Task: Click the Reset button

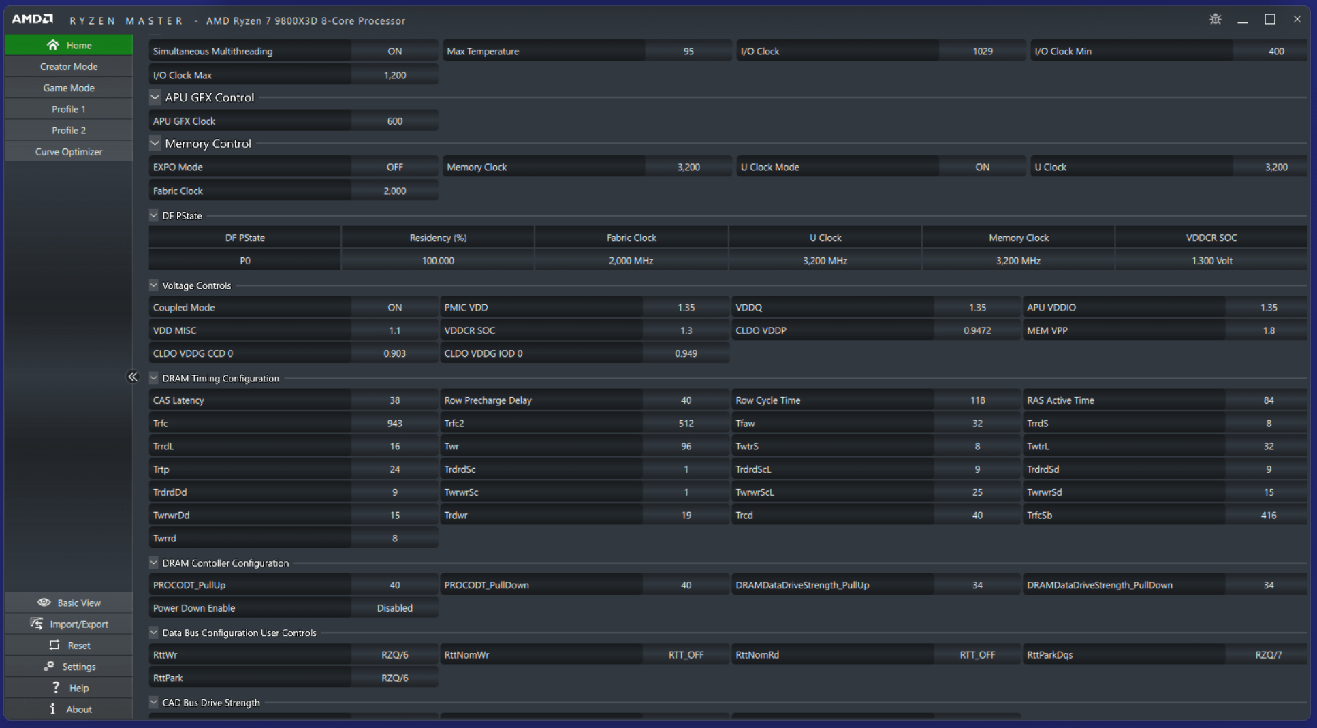Action: [69, 645]
